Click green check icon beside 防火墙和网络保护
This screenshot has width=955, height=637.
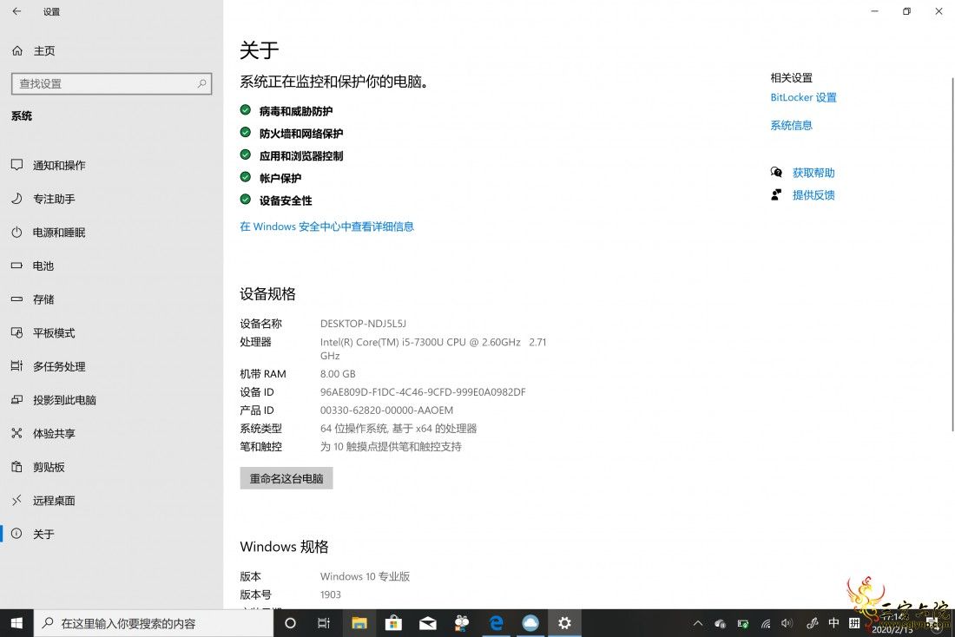pyautogui.click(x=246, y=132)
